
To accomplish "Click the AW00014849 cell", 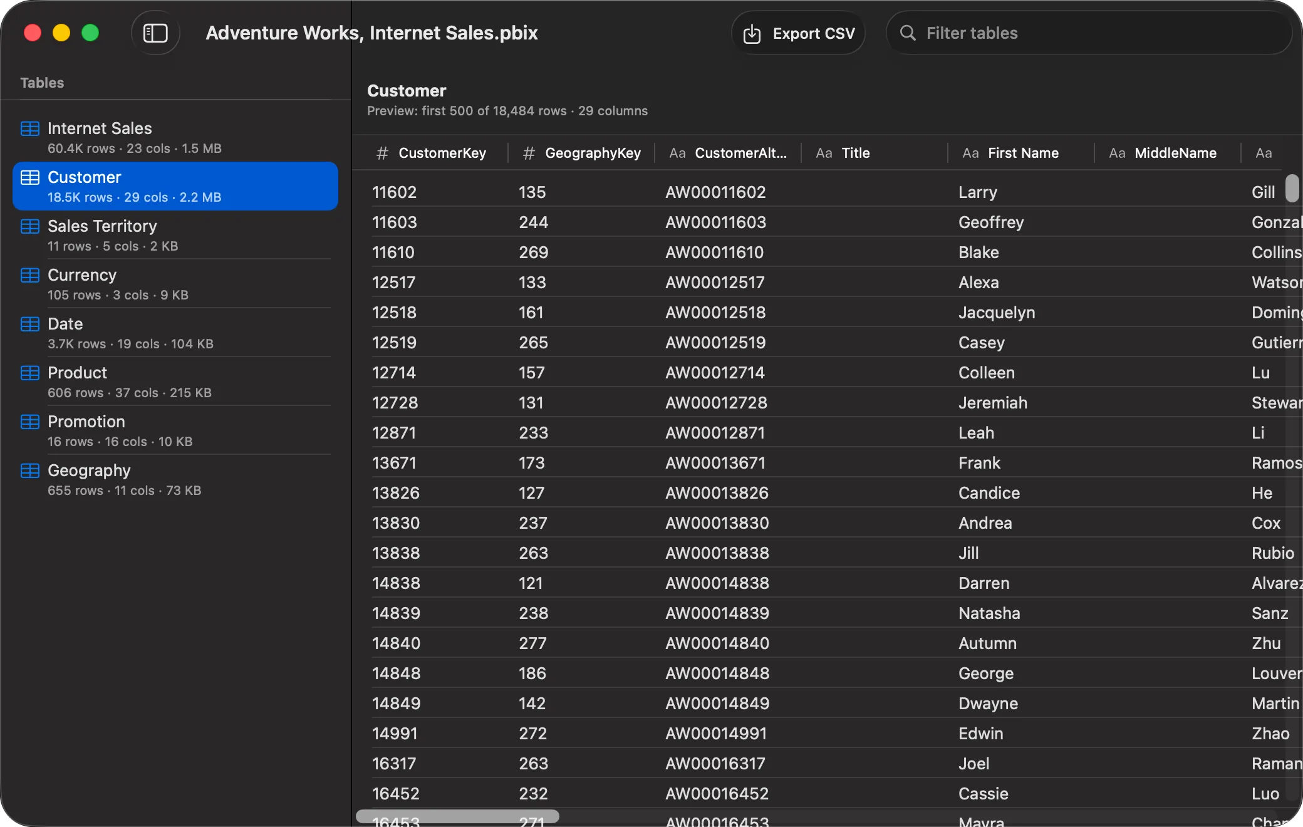I will click(717, 704).
